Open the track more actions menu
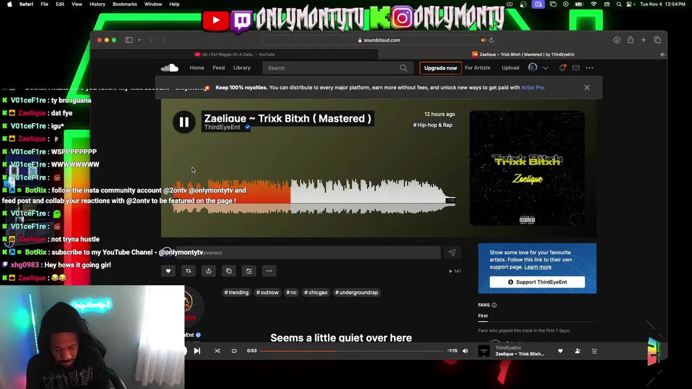This screenshot has width=692, height=389. point(269,271)
